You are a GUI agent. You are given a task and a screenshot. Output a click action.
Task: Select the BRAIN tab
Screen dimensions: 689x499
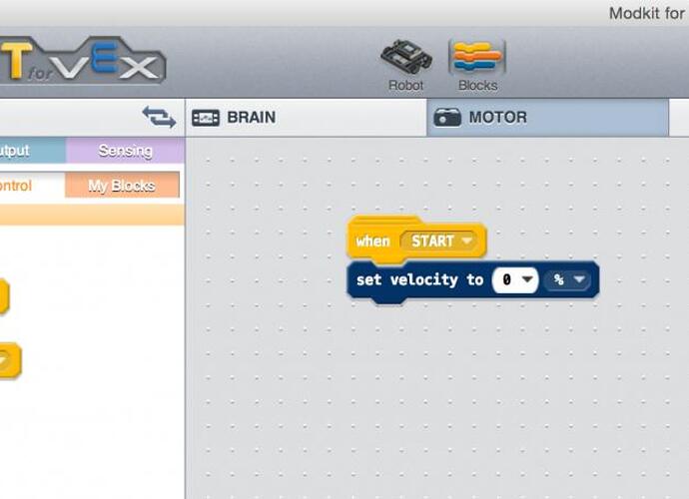click(x=306, y=118)
